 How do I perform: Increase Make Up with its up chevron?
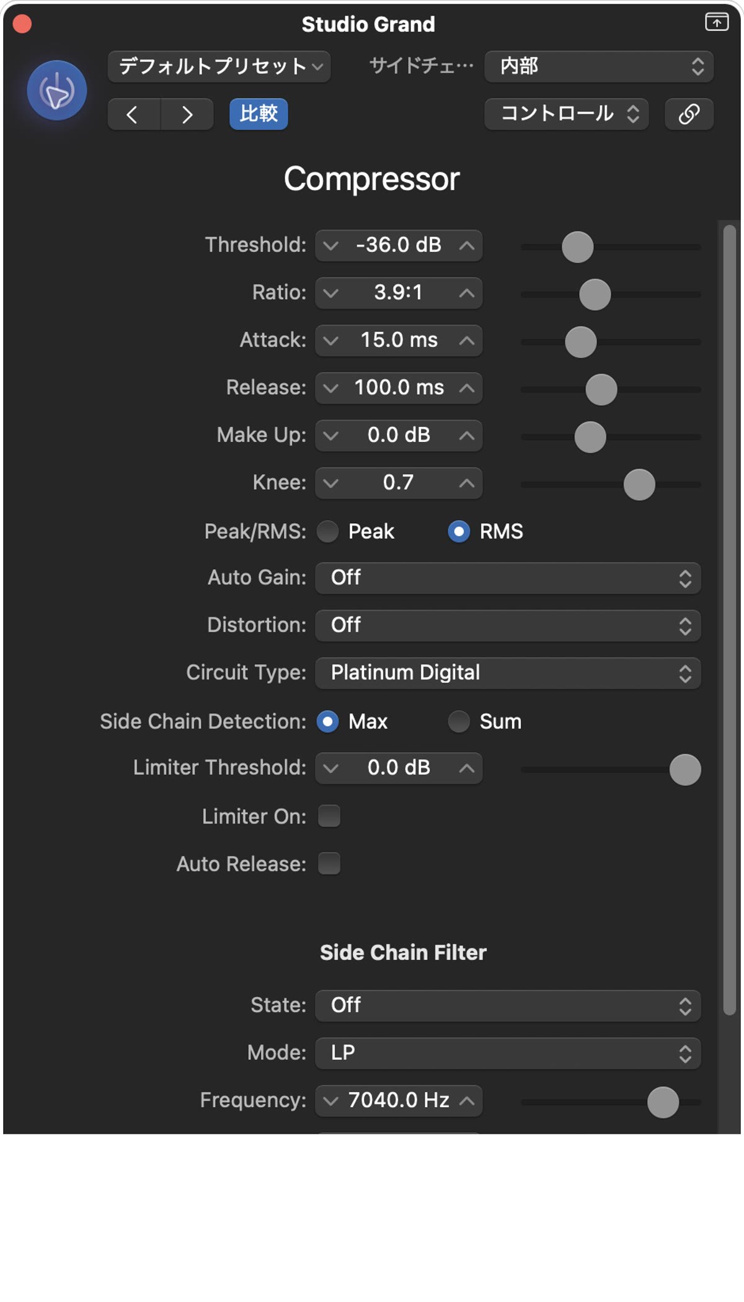[x=467, y=436]
